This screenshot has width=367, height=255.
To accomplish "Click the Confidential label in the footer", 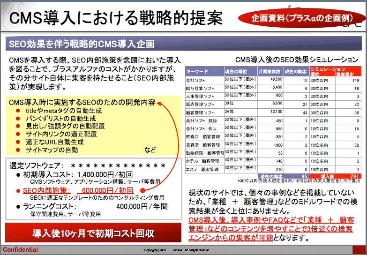I will point(21,249).
